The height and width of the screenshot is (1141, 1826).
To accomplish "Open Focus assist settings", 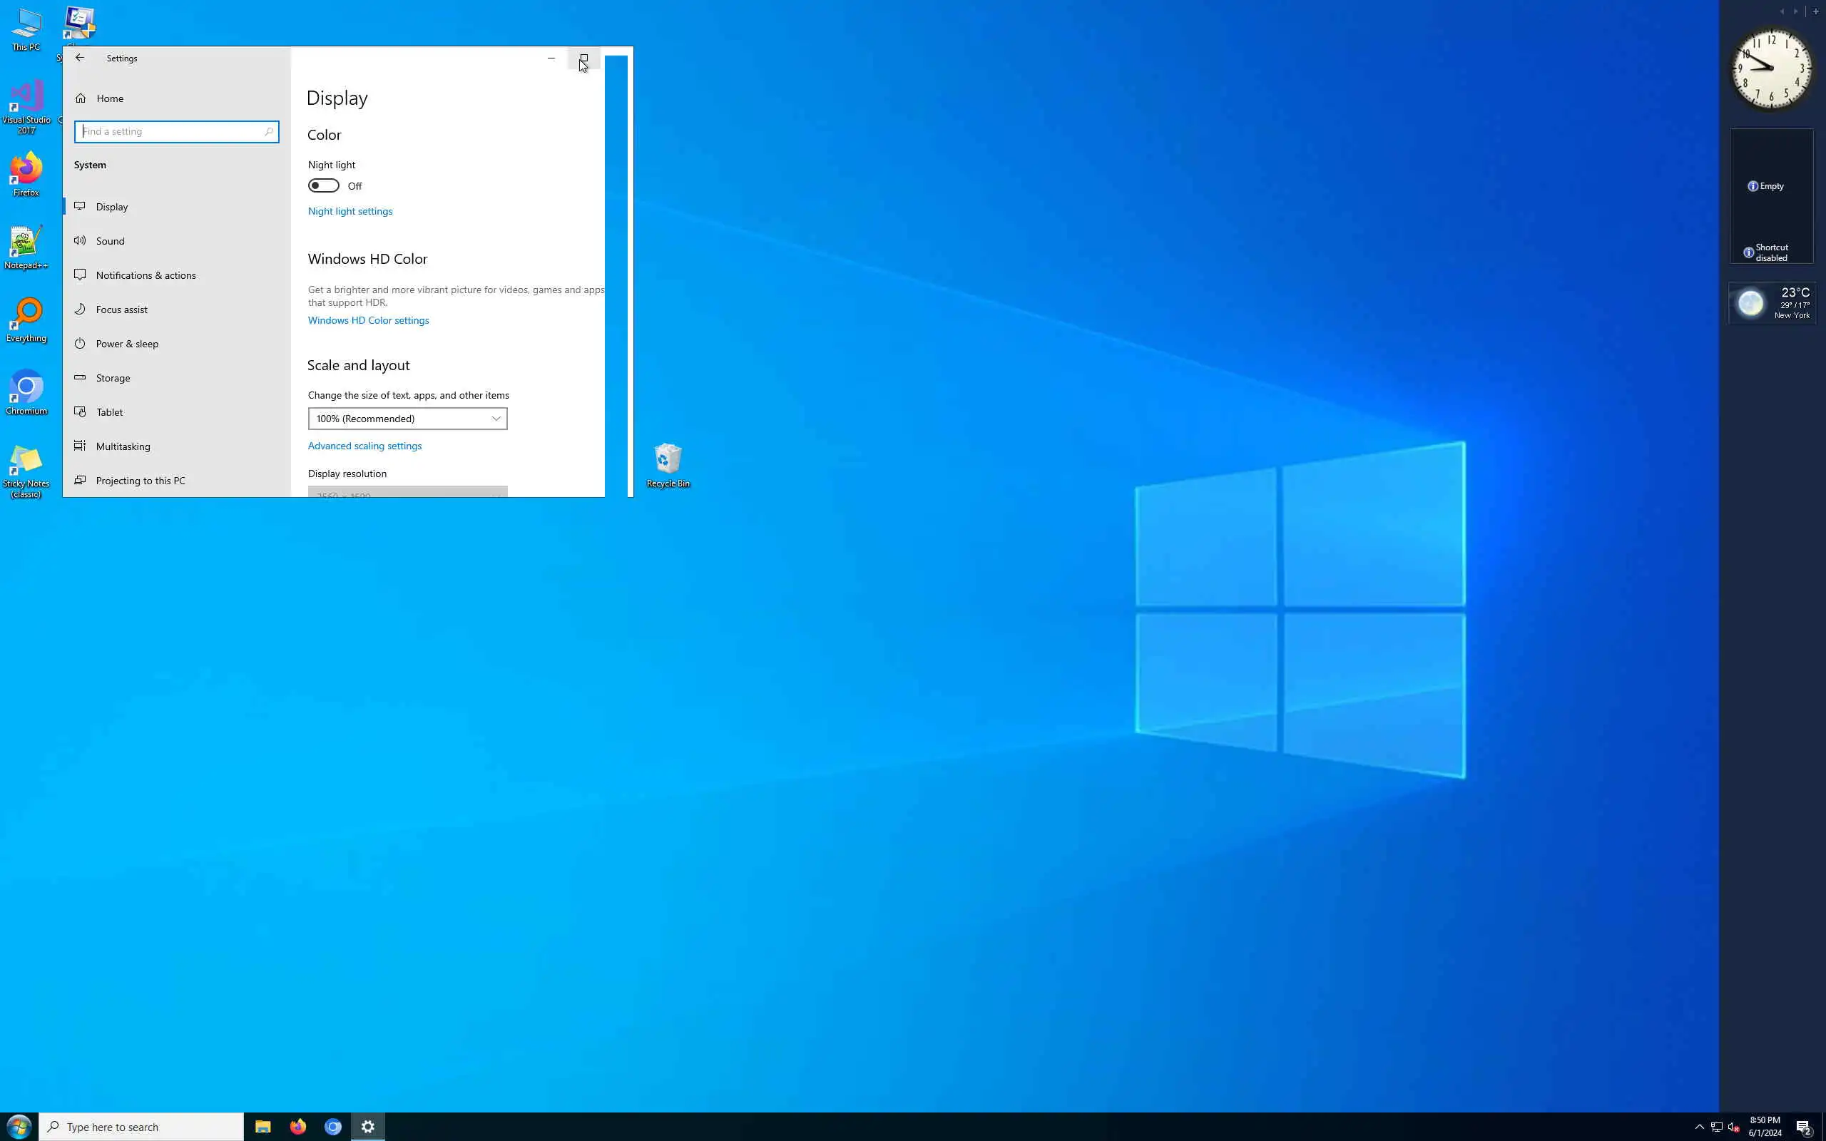I will tap(121, 309).
